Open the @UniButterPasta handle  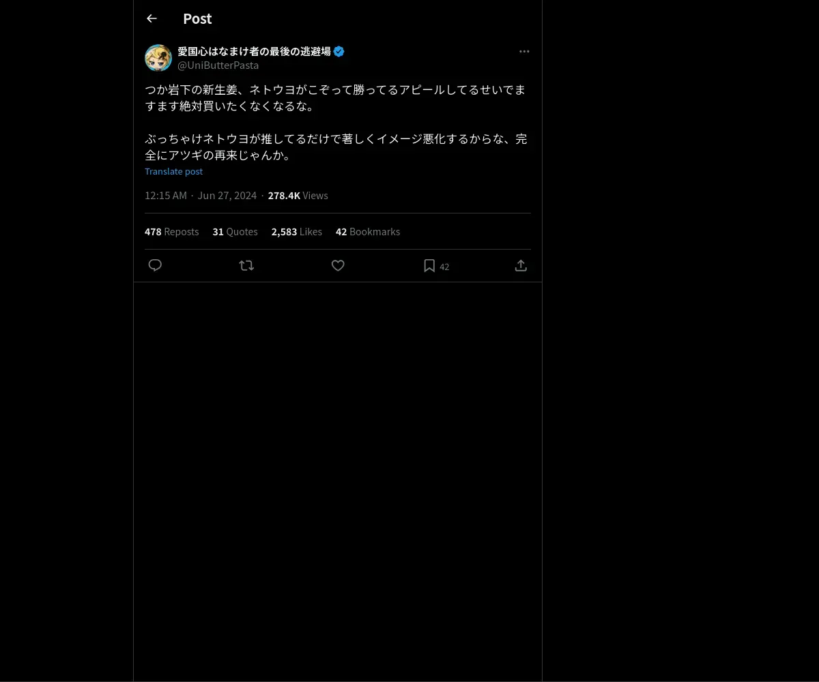(x=218, y=65)
